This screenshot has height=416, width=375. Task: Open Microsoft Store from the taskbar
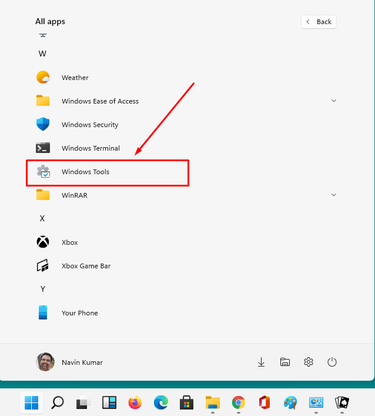pyautogui.click(x=186, y=402)
